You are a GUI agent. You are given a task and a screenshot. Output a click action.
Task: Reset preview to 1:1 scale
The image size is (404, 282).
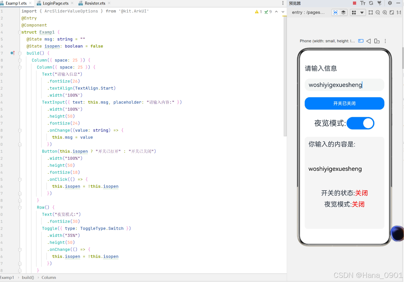[399, 12]
